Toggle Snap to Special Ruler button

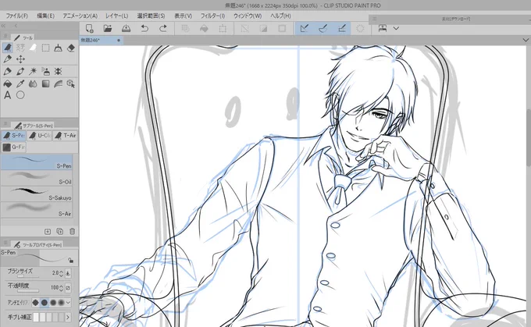[323, 28]
